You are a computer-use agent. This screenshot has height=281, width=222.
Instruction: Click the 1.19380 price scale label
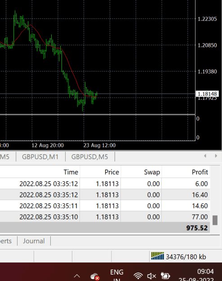207,71
